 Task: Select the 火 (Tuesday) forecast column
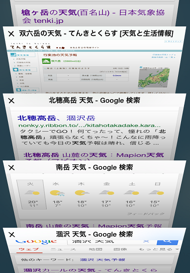pos(32,194)
